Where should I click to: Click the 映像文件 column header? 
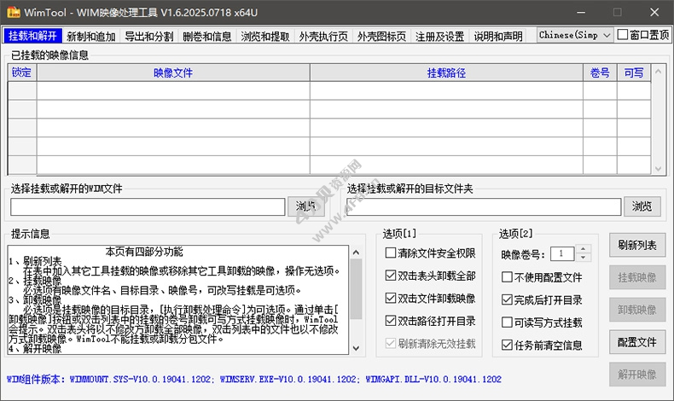[173, 73]
